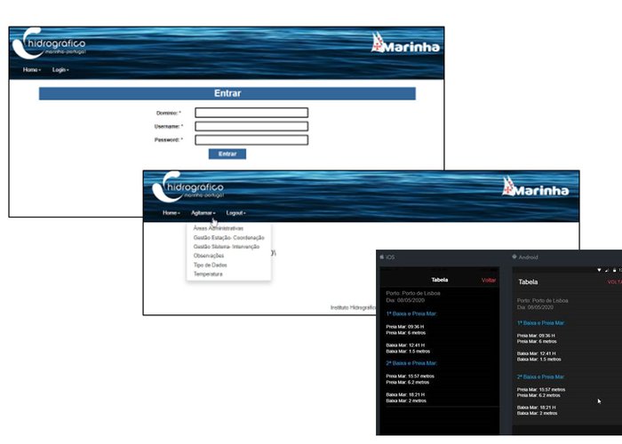This screenshot has width=622, height=444.
Task: Choose Gestão Estação- Coordenação menu entry
Action: [x=228, y=238]
